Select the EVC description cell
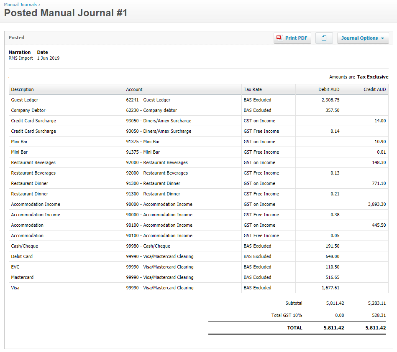Screen dimensions: 397x352 pos(67,267)
